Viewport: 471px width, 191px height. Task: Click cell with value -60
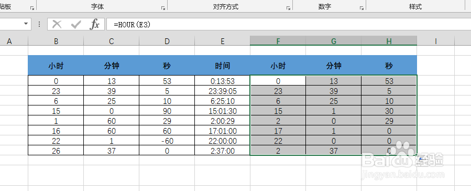167,141
